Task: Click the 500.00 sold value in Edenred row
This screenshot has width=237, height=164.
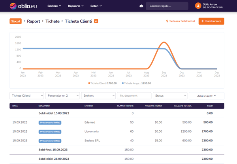Action: pos(208,122)
